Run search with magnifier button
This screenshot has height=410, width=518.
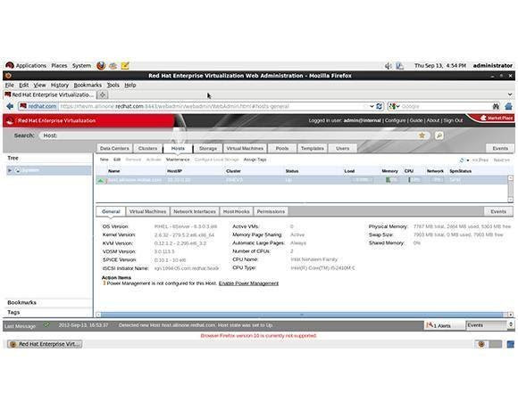pyautogui.click(x=439, y=135)
